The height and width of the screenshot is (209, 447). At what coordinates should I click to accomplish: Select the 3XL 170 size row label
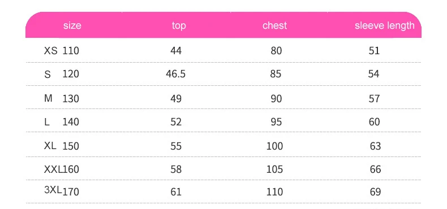pyautogui.click(x=61, y=191)
